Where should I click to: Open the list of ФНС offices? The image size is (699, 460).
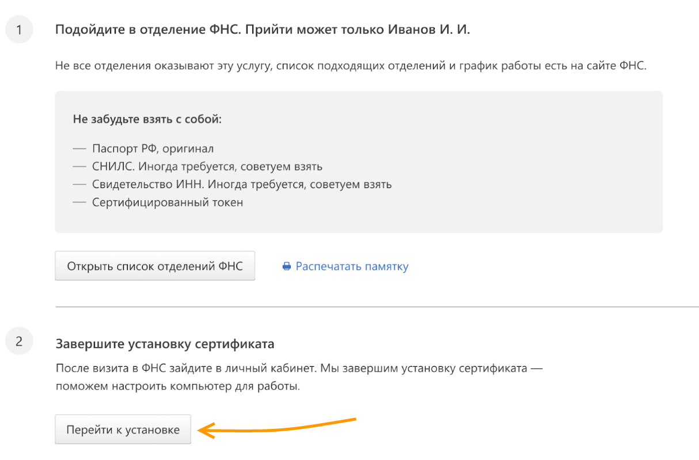click(x=155, y=266)
